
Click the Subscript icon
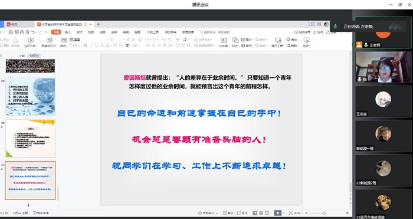(120, 45)
